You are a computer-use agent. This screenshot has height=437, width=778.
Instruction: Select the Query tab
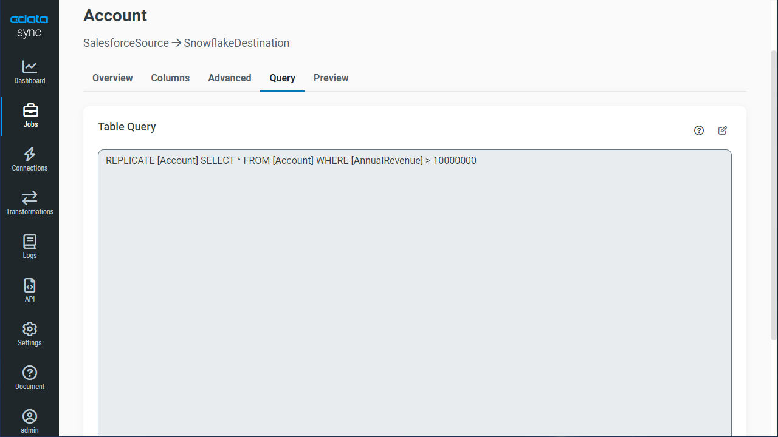click(282, 78)
